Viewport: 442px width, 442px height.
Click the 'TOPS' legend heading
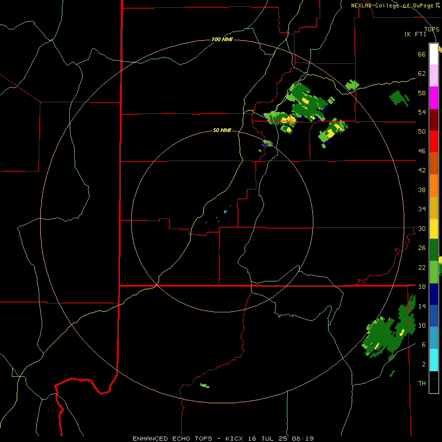(432, 29)
